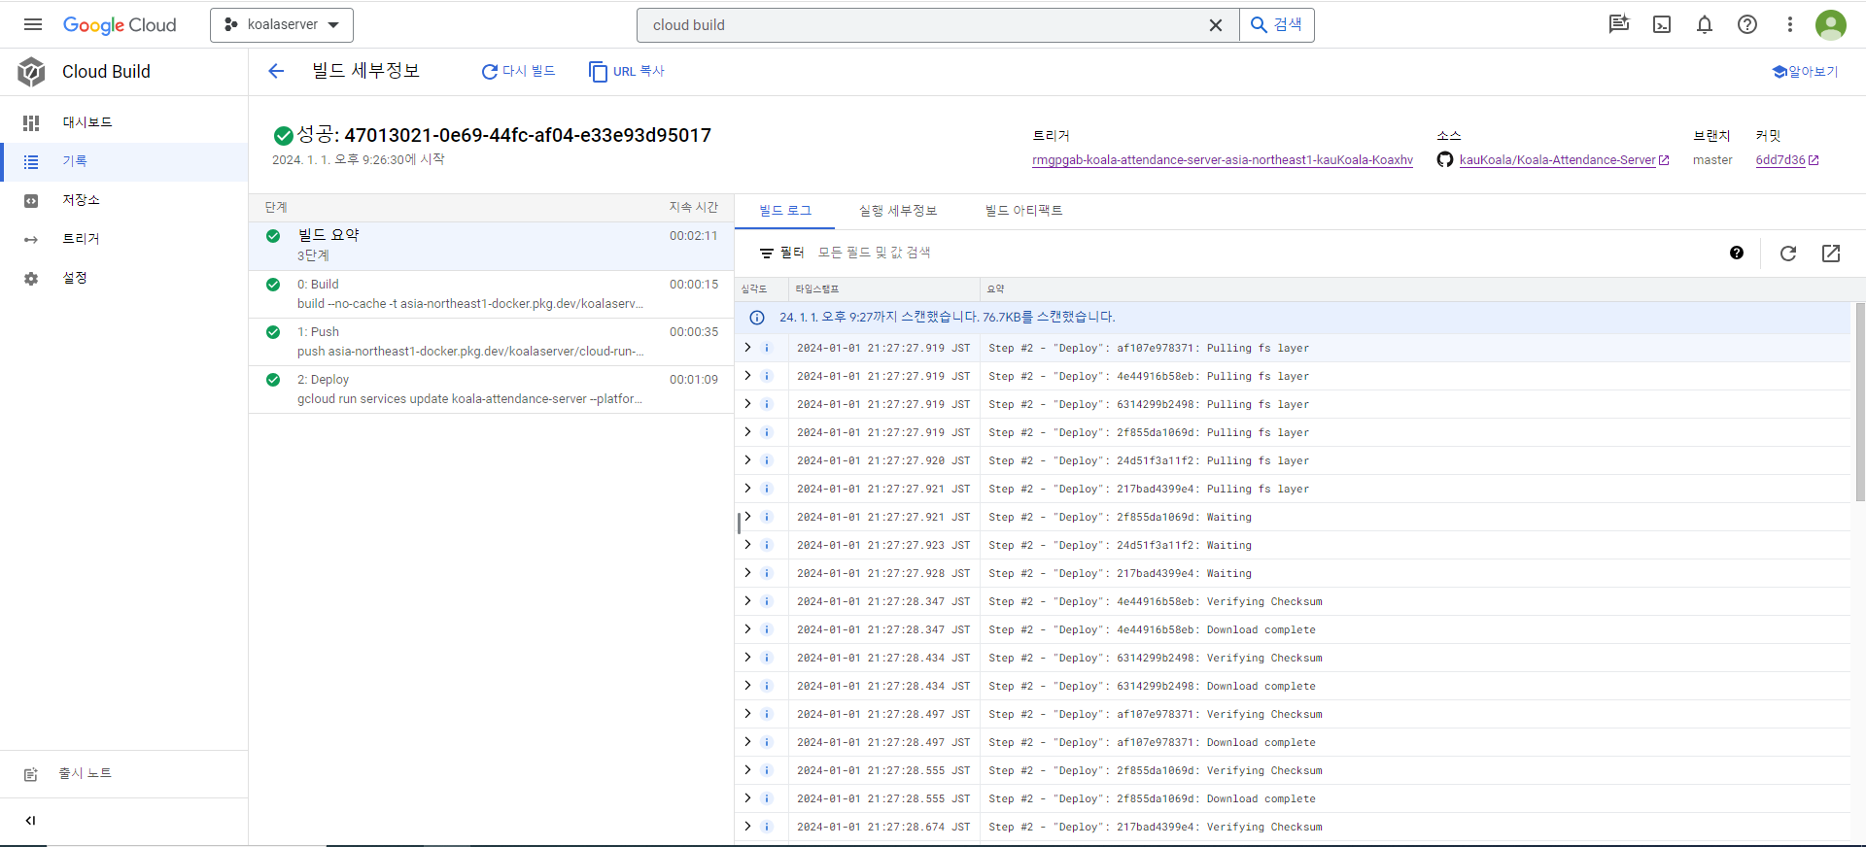
Task: Click the 심각도 severity column header
Action: pos(754,289)
